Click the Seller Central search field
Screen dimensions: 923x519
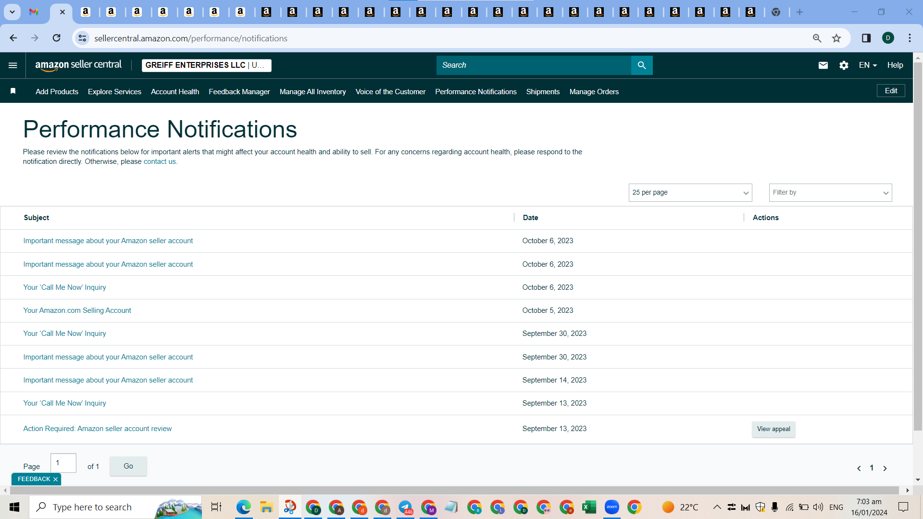tap(534, 65)
